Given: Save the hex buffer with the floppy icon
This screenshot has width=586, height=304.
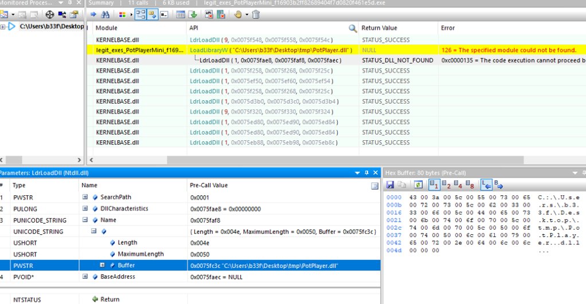Looking at the screenshot, I should click(x=390, y=185).
